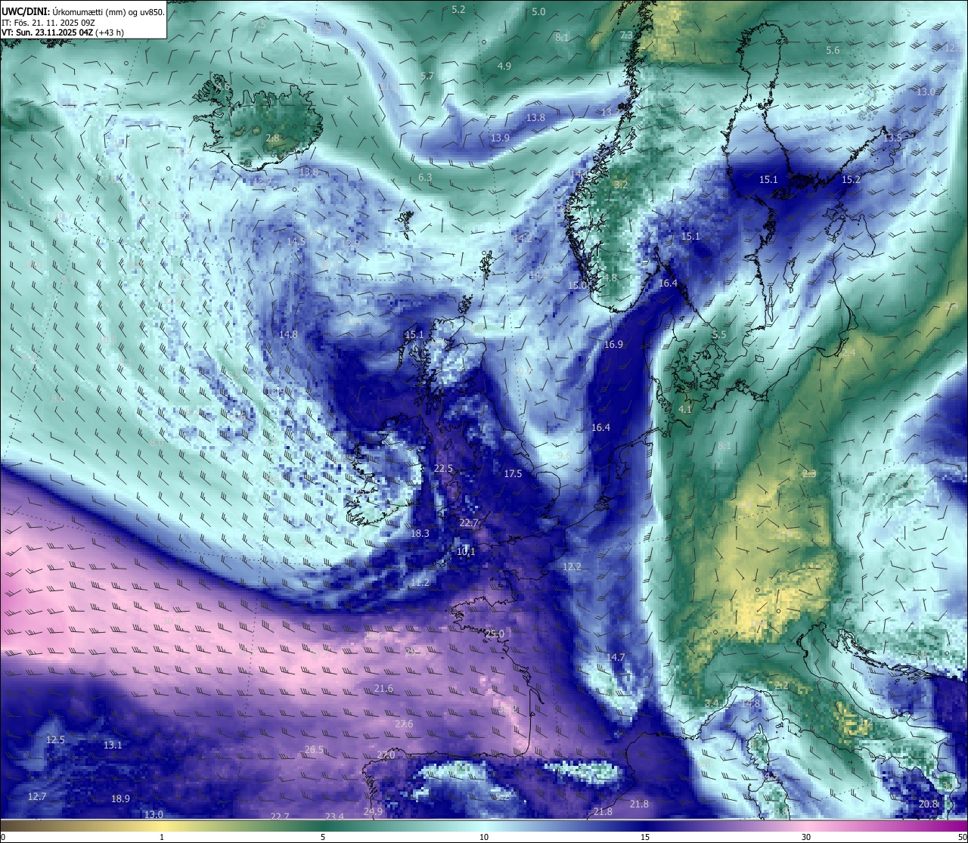The image size is (968, 843).
Task: Click the '7.3' value label
Action: pos(626,35)
